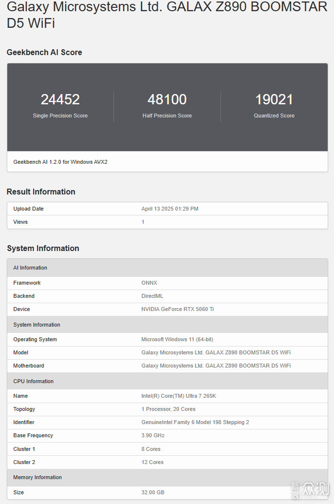This screenshot has width=334, height=504.
Task: Click the Device row label
Action: click(21, 309)
